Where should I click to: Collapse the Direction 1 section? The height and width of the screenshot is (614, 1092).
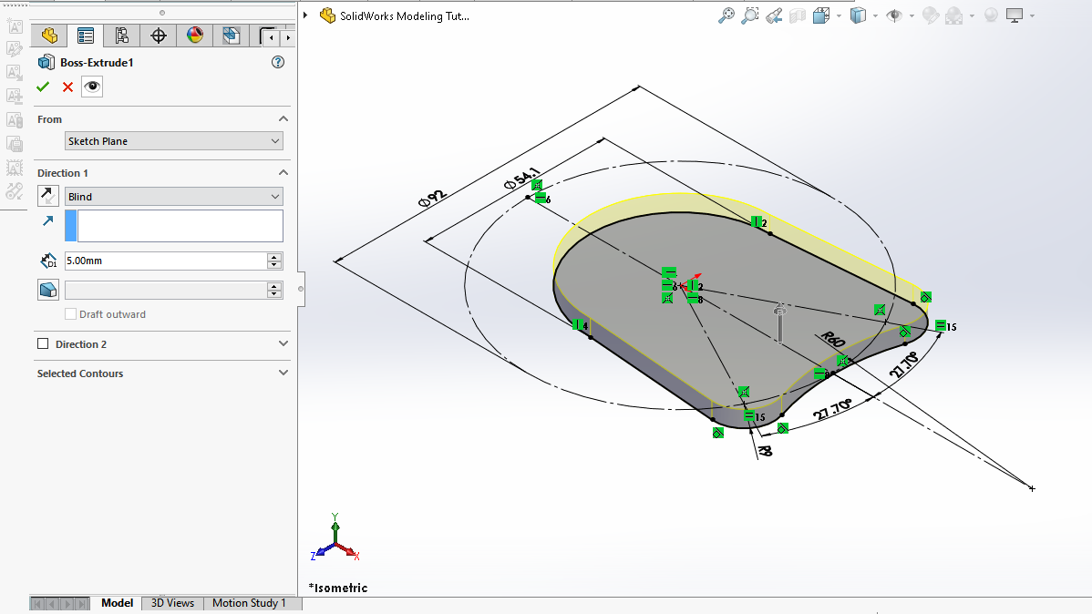tap(283, 173)
